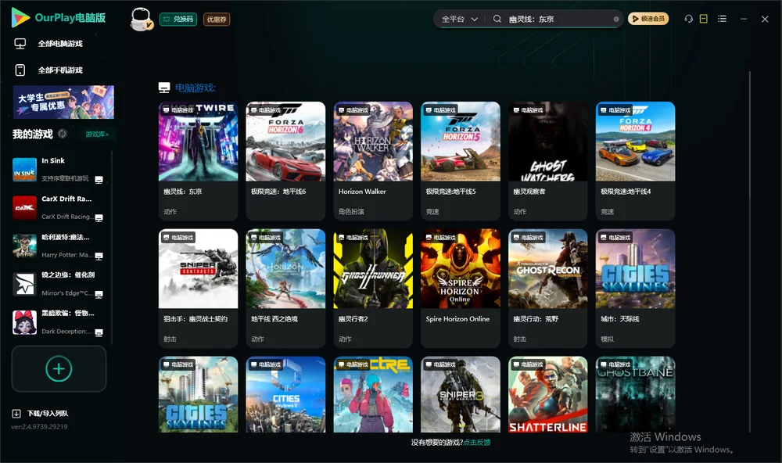Click the download icon beside 下载/导入列队
This screenshot has width=782, height=463.
tap(16, 414)
